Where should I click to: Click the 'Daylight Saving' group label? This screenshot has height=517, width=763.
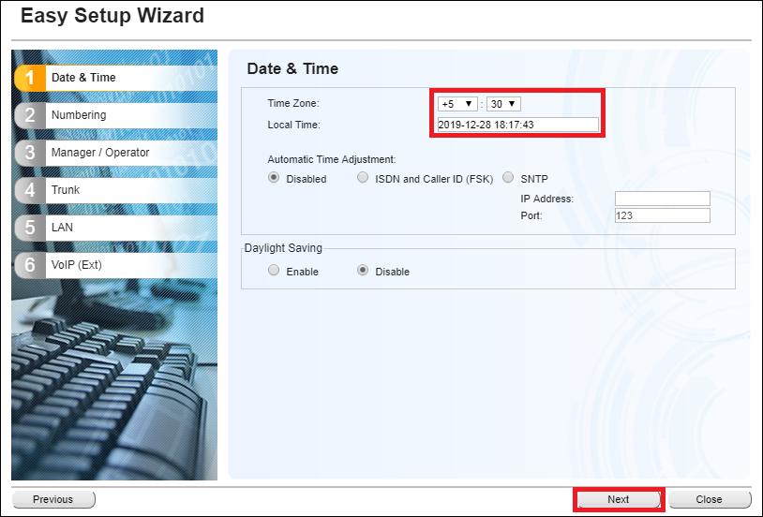(x=283, y=248)
